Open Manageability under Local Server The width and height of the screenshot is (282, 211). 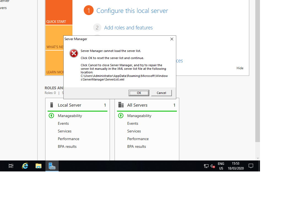pyautogui.click(x=70, y=116)
